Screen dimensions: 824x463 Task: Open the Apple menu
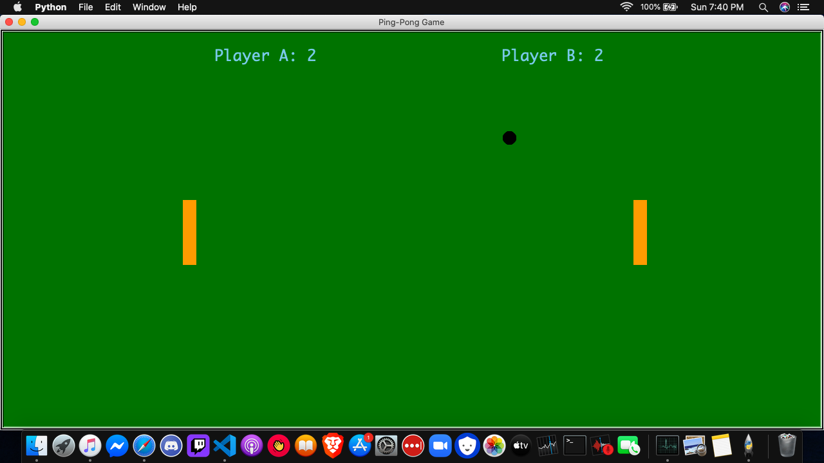(x=17, y=7)
